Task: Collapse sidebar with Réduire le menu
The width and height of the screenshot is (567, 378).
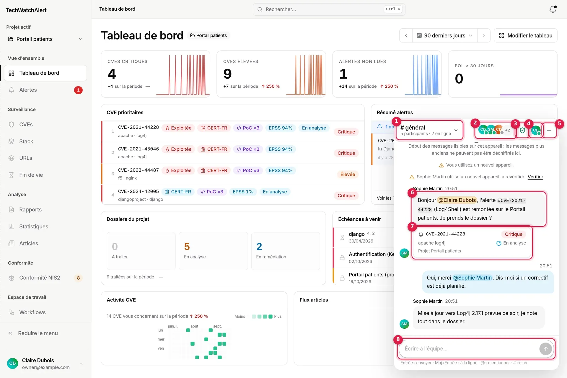Action: [45, 333]
